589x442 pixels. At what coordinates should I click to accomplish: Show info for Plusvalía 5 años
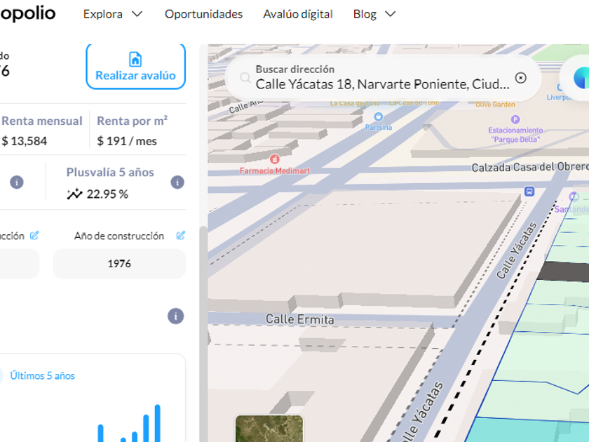(177, 182)
